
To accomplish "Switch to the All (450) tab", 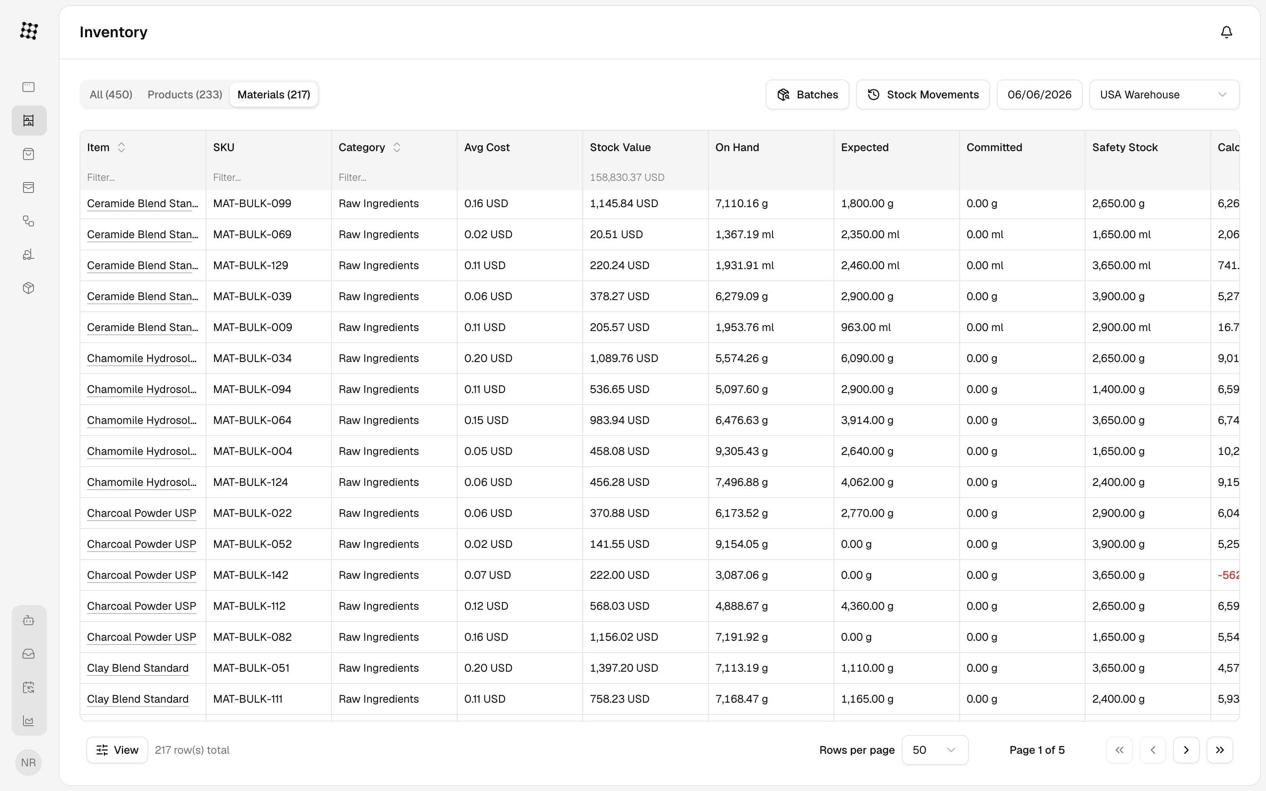I will point(111,95).
